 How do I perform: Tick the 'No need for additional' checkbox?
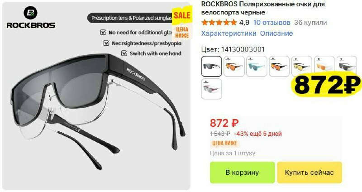coord(103,32)
